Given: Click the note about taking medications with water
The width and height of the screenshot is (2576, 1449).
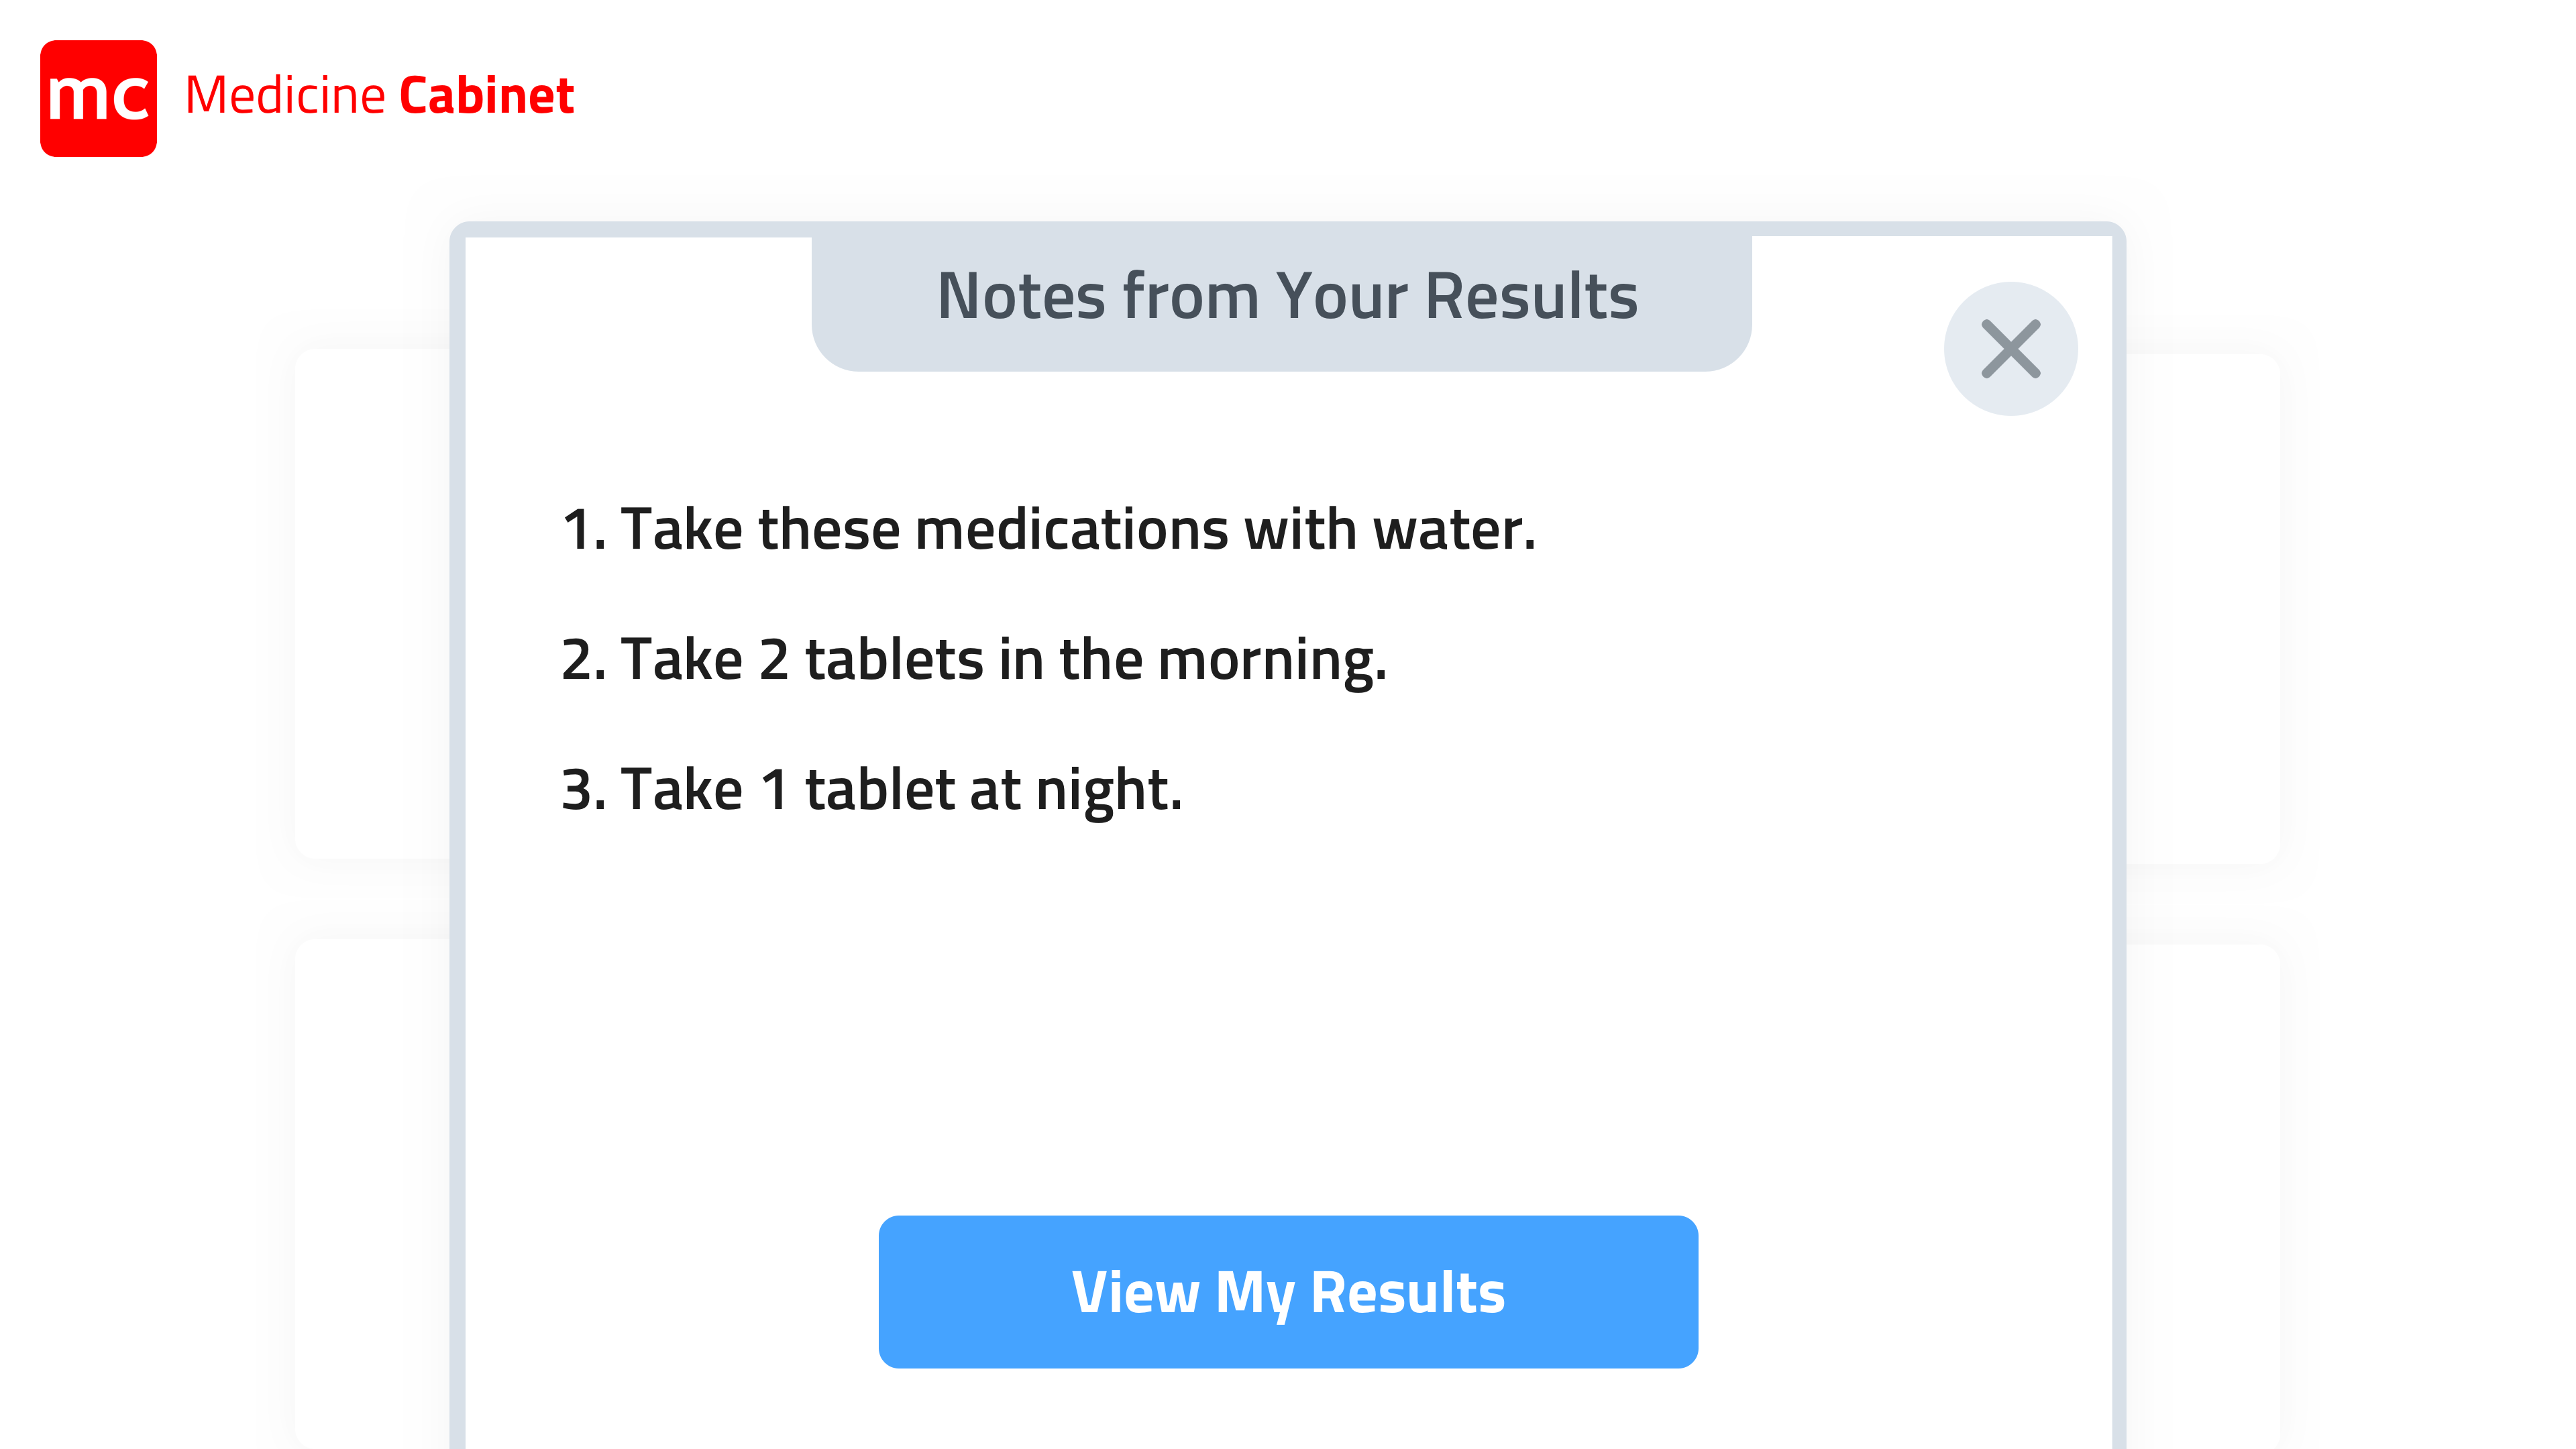Looking at the screenshot, I should [x=1049, y=529].
